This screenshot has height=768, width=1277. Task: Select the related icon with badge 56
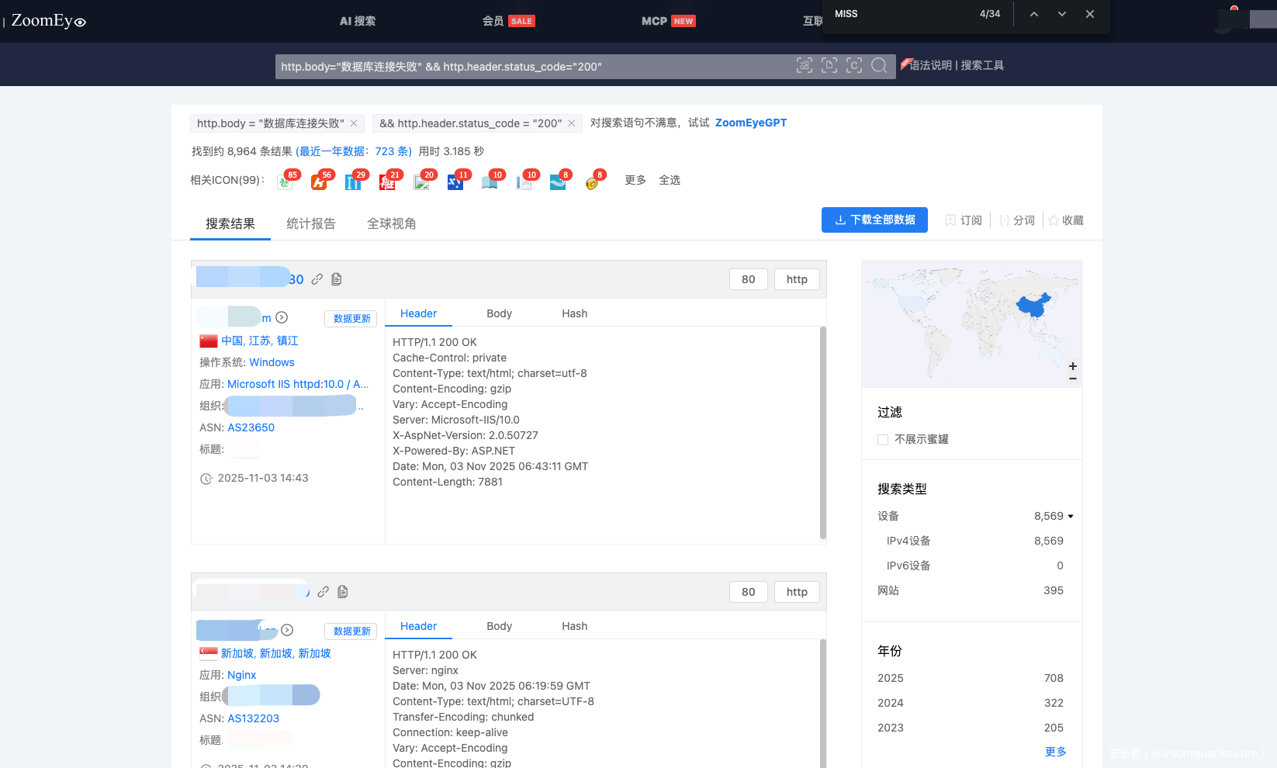319,182
